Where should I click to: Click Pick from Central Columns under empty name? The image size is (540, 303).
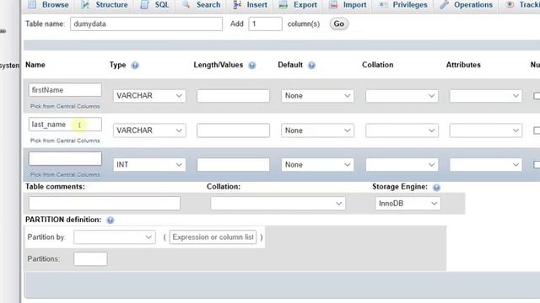[65, 174]
